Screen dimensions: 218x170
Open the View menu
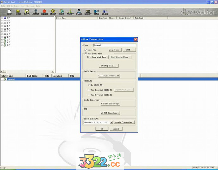(22, 6)
